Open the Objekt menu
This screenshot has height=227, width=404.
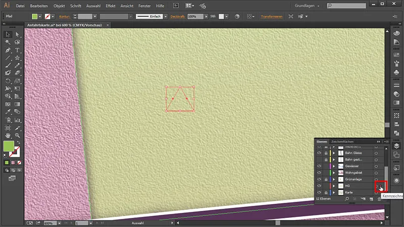(59, 6)
